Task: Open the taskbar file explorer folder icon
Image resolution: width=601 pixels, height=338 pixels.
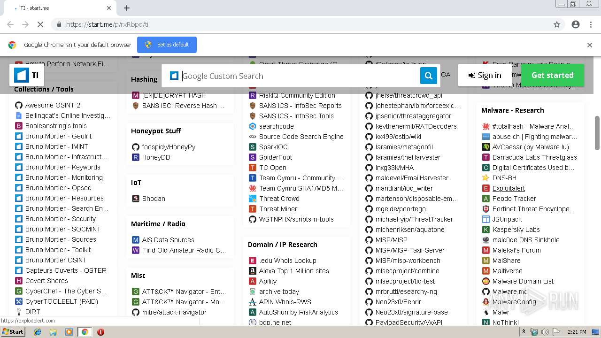Action: tap(53, 332)
